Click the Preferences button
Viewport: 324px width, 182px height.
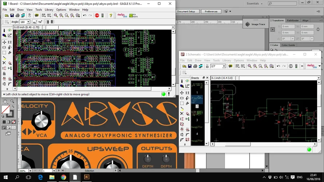(x=211, y=12)
